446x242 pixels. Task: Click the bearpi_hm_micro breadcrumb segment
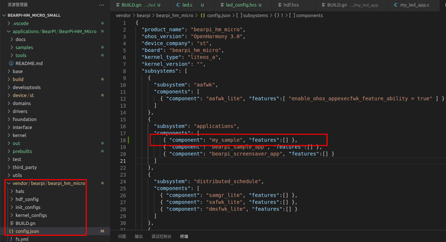point(175,16)
